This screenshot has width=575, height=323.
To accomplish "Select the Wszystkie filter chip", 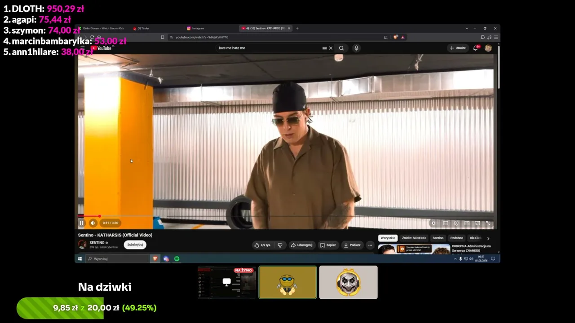I will (388, 238).
